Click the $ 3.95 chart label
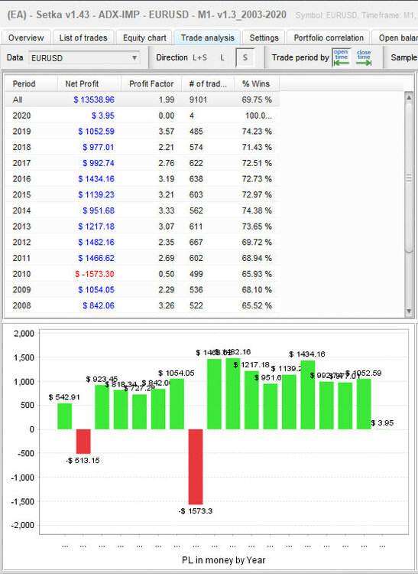This screenshot has height=574, width=418. coord(382,422)
